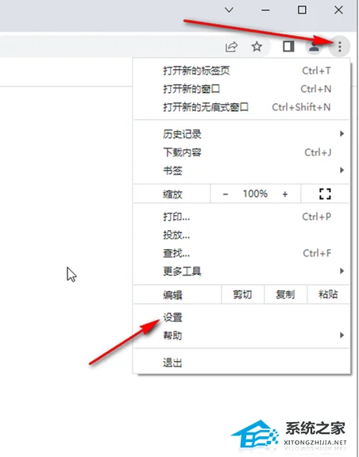Screen dimensions: 359x457
Task: Click the share page icon
Action: [231, 47]
